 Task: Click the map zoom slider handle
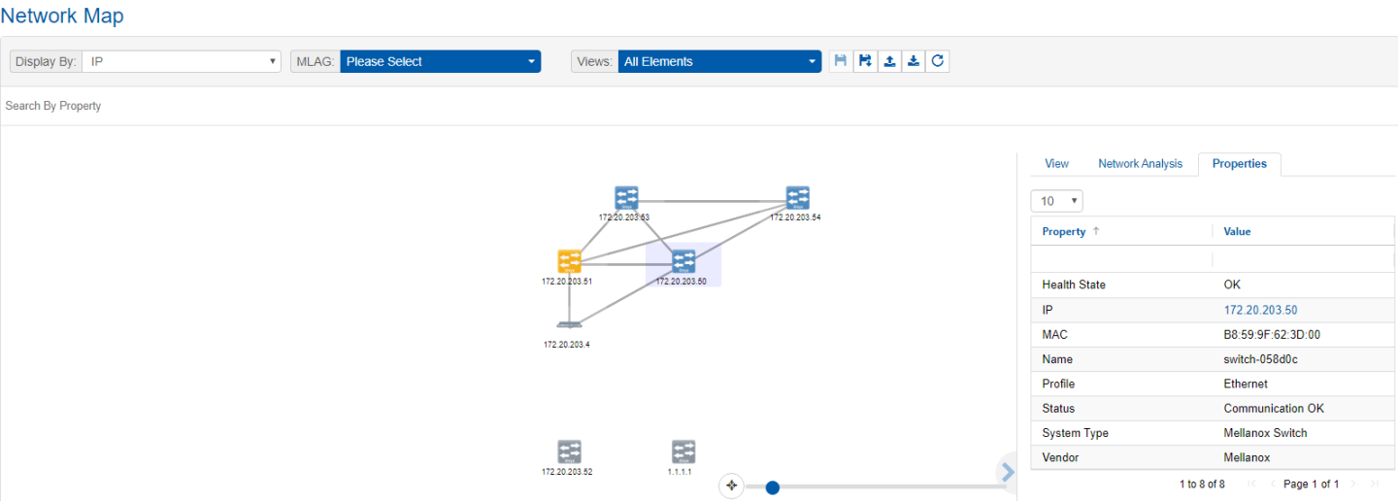(773, 487)
